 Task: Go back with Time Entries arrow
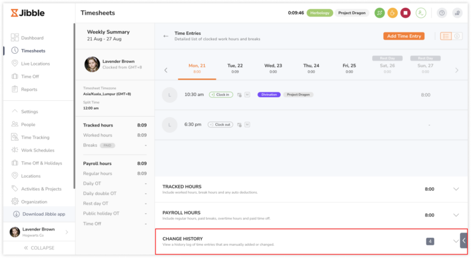pos(166,36)
